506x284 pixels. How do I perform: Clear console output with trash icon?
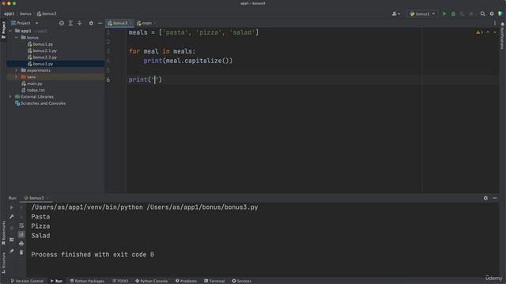click(21, 252)
